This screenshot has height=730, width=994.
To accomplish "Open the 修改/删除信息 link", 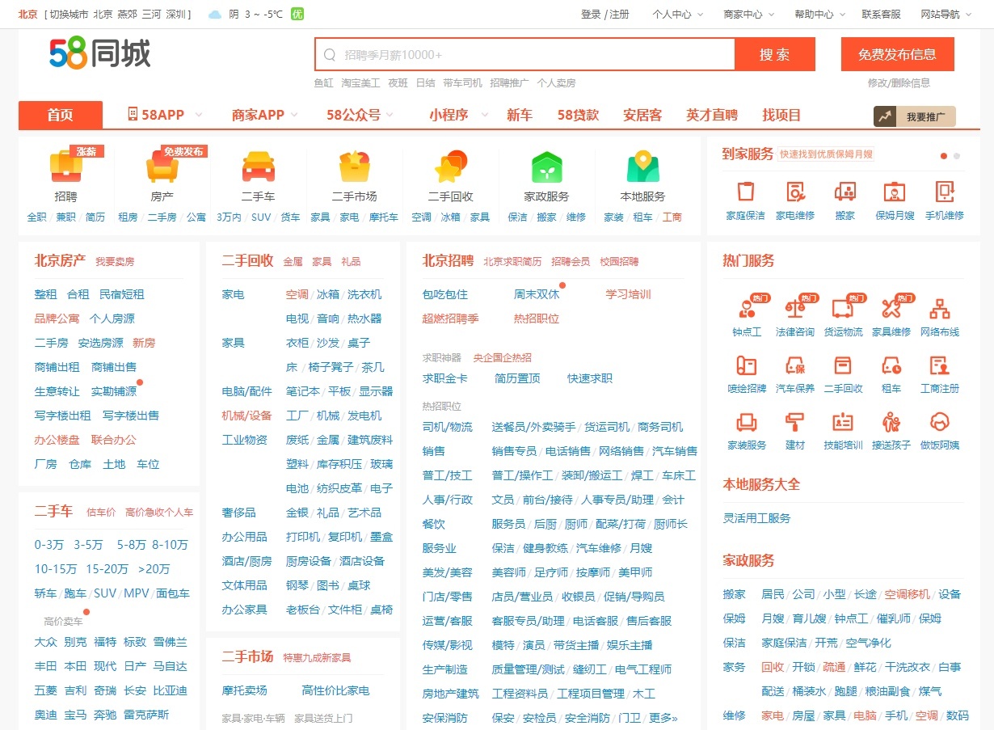I will tap(899, 82).
